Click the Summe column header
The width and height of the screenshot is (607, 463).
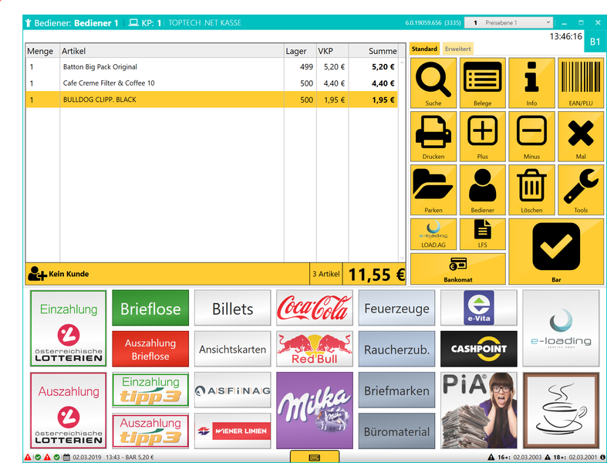point(373,51)
